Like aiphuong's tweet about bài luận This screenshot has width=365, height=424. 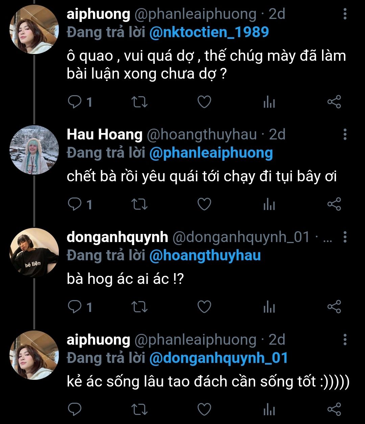(x=204, y=102)
